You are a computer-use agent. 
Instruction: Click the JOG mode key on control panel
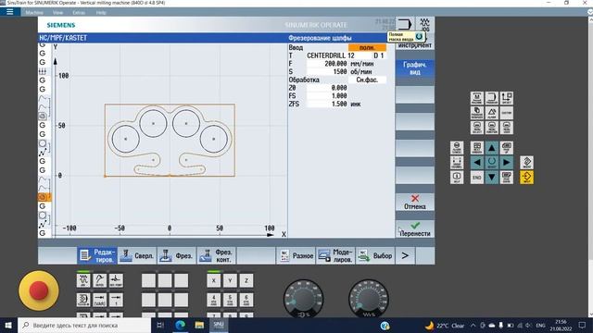click(83, 280)
